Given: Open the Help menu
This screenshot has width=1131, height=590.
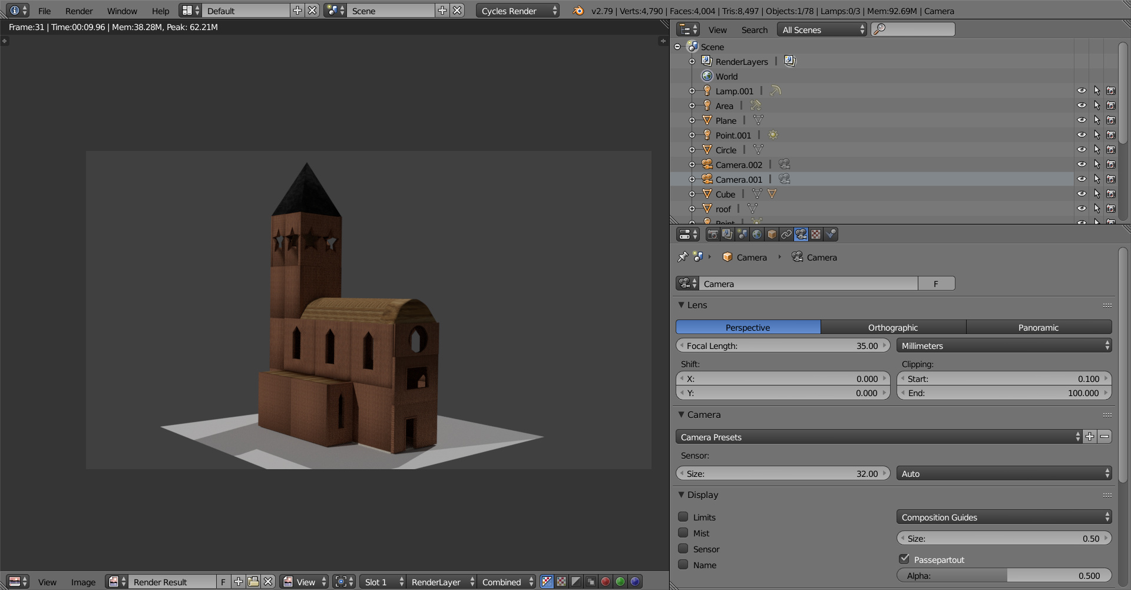Looking at the screenshot, I should tap(160, 11).
